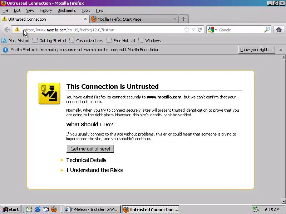This screenshot has height=214, width=286.
Task: Click the Know your rights button
Action: coord(257,50)
